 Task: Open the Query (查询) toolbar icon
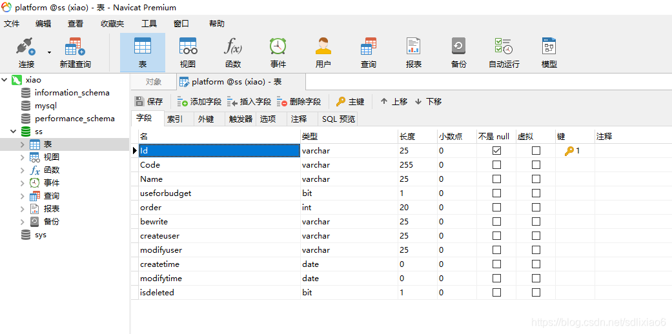(x=368, y=46)
